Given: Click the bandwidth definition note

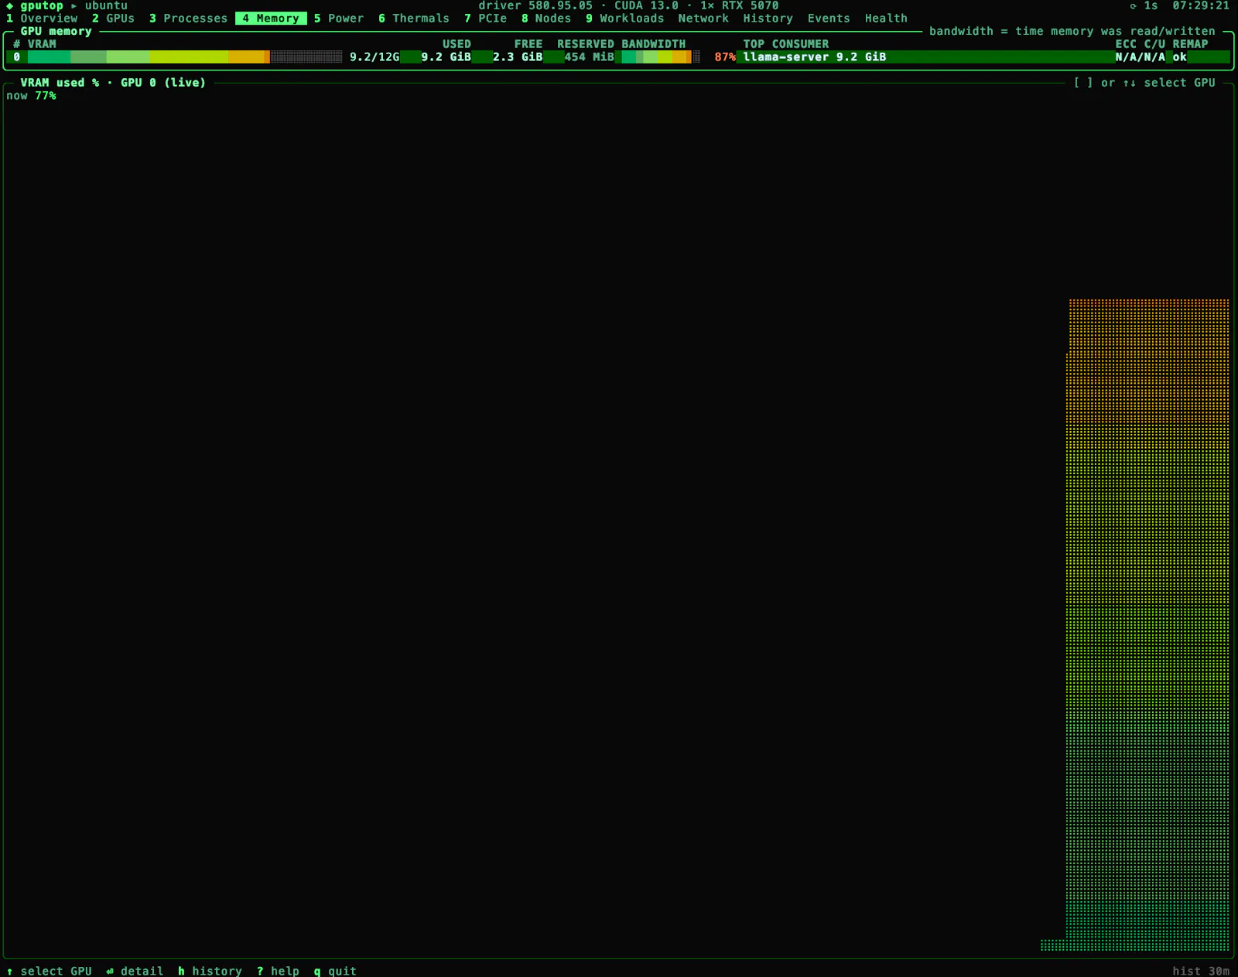Looking at the screenshot, I should [1072, 31].
